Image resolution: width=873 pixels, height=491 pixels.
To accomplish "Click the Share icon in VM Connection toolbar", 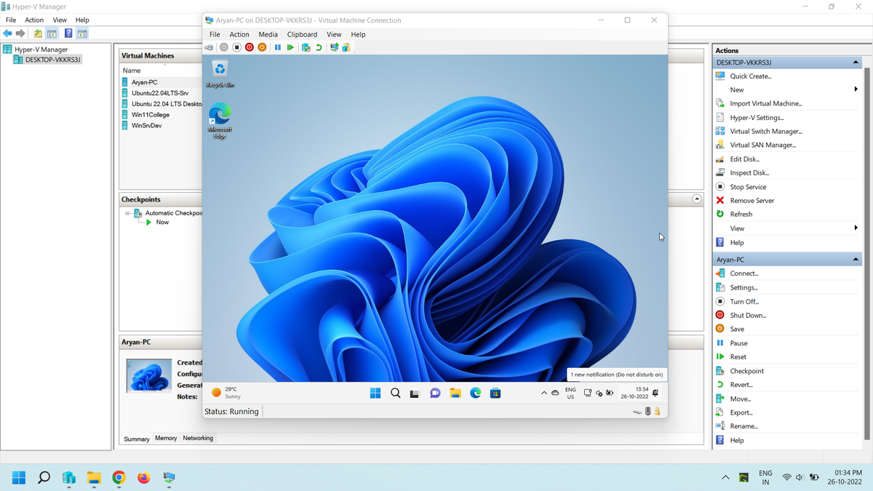I will (346, 47).
